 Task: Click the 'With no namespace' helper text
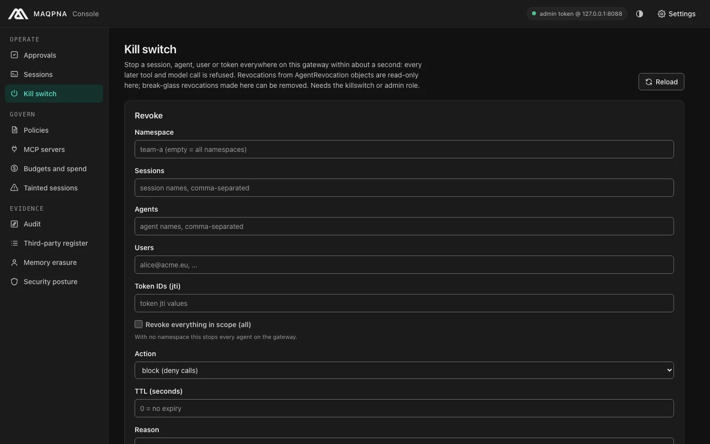point(216,337)
